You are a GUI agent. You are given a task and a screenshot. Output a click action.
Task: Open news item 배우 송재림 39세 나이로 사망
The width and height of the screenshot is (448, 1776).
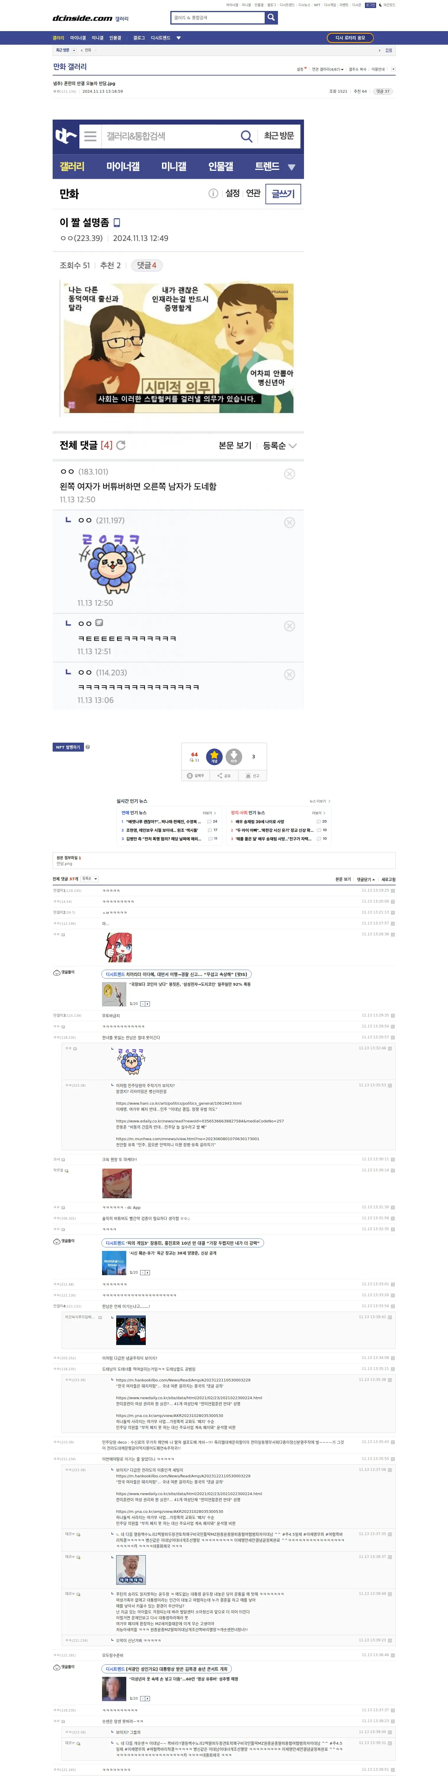tap(260, 822)
